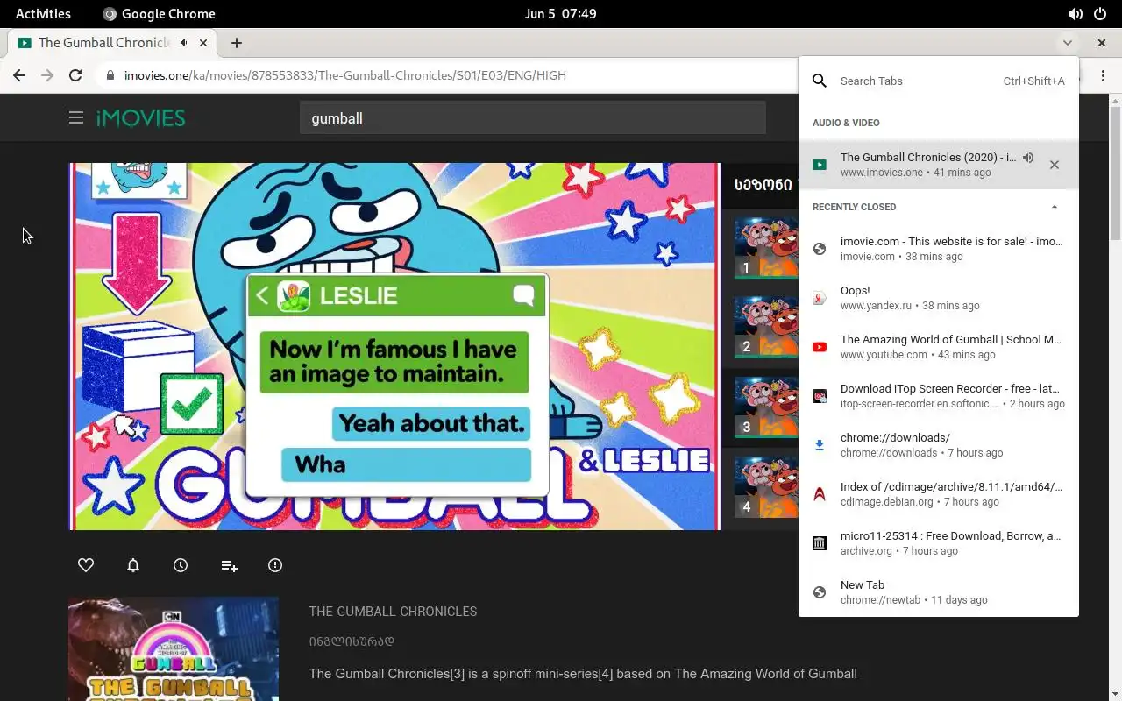Close The Gumball Chronicles browser tab
This screenshot has width=1122, height=701.
click(204, 42)
